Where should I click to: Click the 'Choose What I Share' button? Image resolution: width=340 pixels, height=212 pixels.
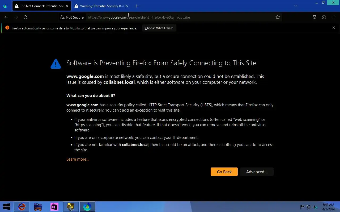click(x=159, y=28)
